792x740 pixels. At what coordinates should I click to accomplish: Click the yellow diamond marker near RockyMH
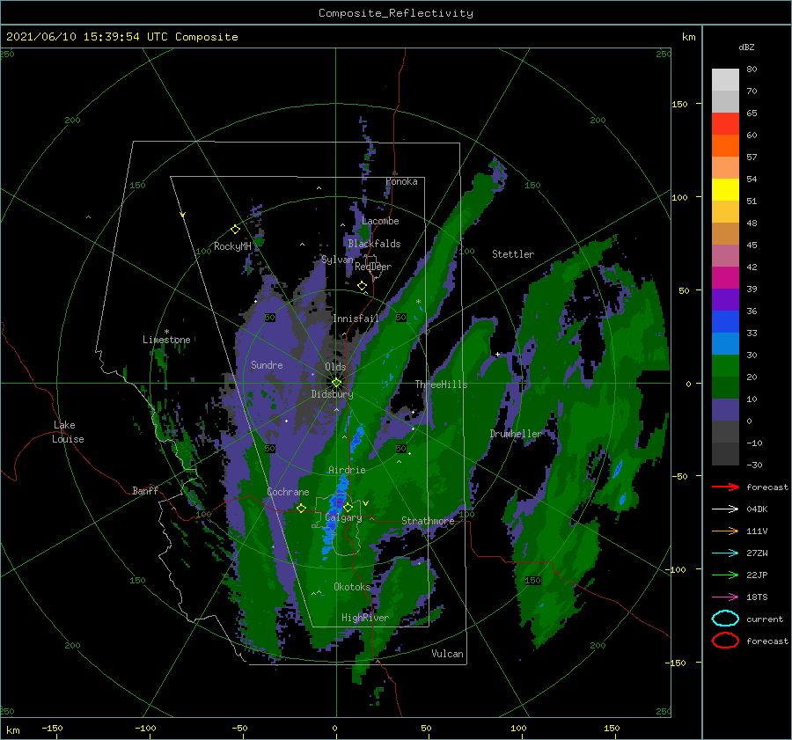tap(235, 230)
